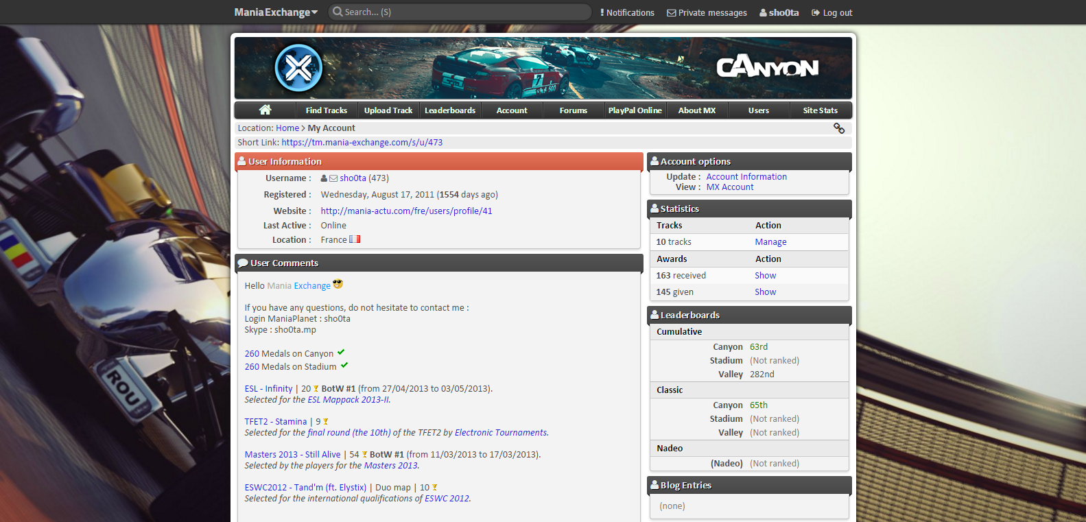This screenshot has width=1086, height=522.
Task: Open the PlayPal Online page
Action: 635,110
